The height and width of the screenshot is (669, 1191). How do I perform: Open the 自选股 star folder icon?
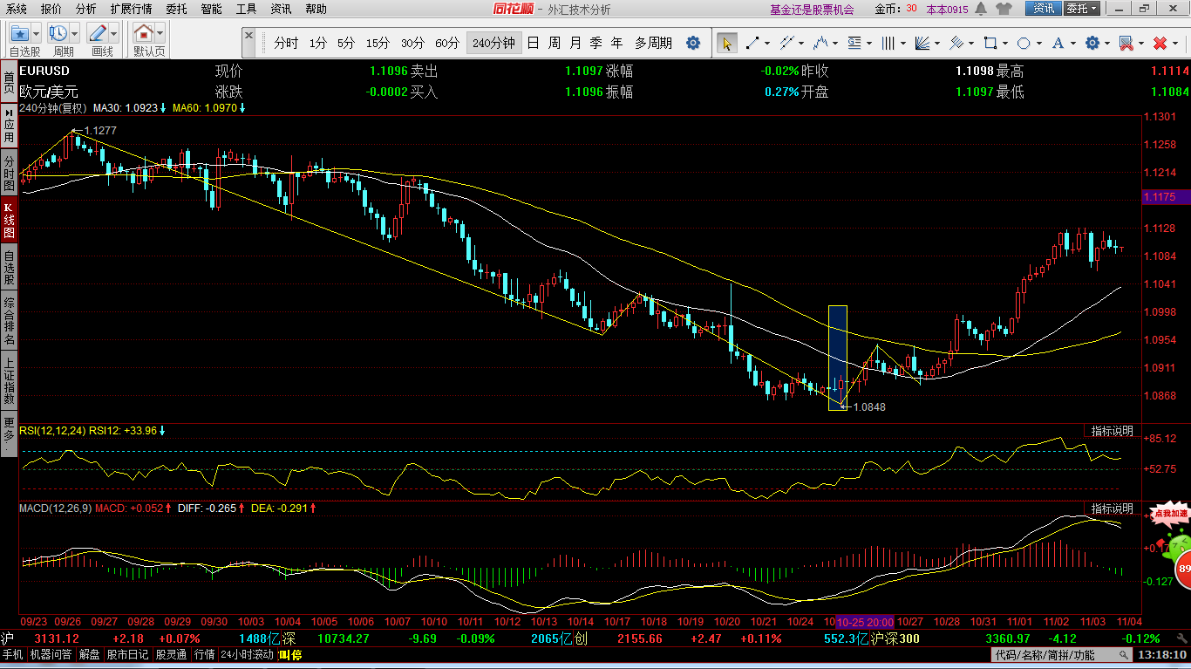pos(19,34)
